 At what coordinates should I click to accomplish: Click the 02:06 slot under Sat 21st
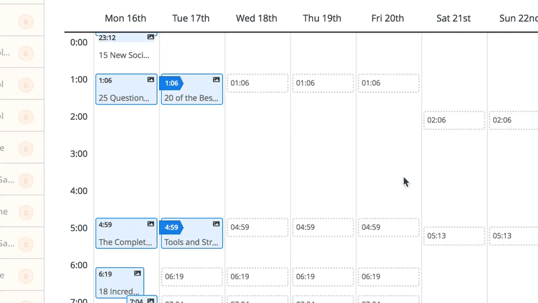point(454,120)
